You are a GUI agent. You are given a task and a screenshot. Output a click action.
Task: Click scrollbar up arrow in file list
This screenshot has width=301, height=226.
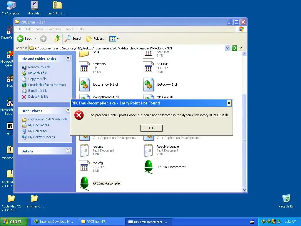coord(244,54)
